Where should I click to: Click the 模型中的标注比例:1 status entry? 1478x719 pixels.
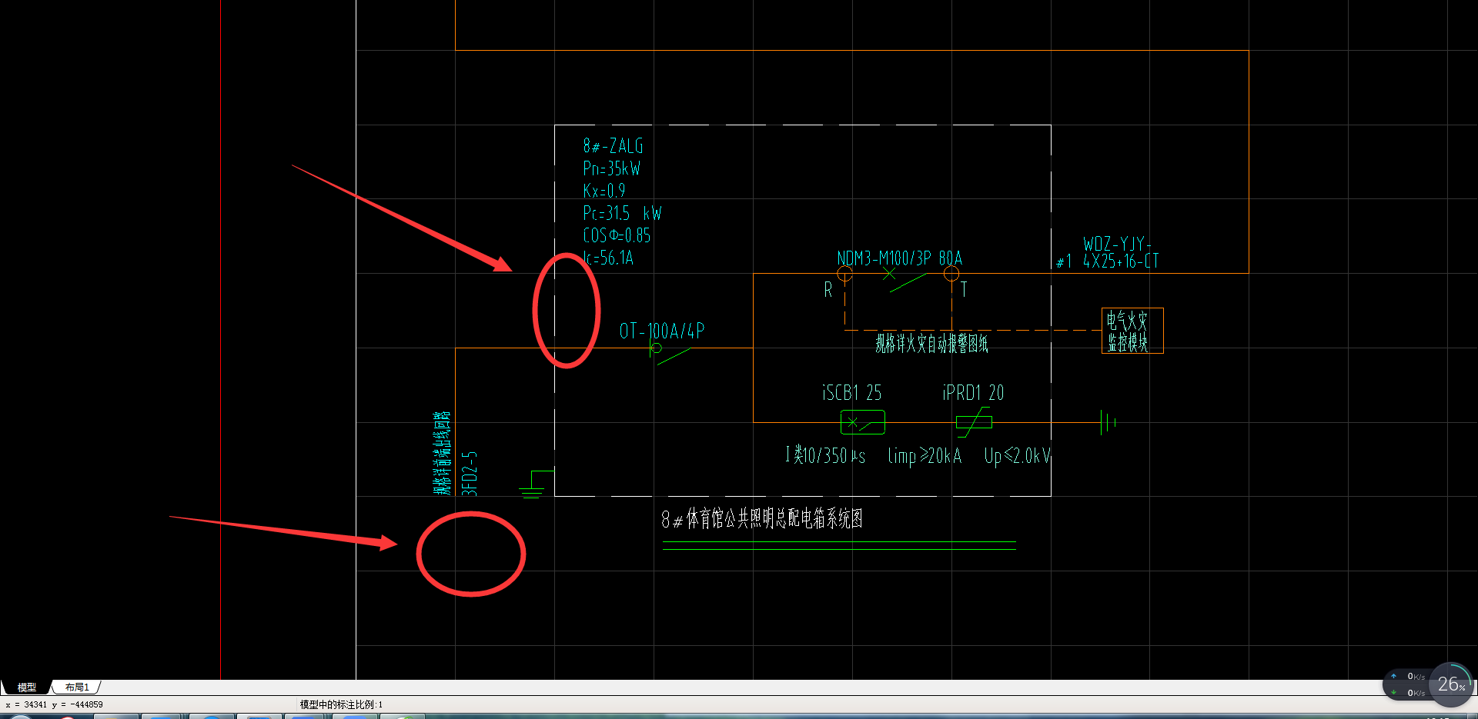(x=341, y=704)
